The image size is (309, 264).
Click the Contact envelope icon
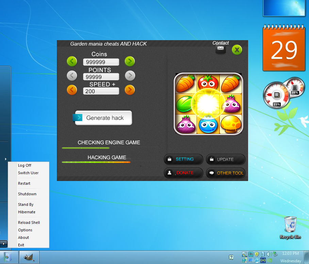pyautogui.click(x=221, y=49)
